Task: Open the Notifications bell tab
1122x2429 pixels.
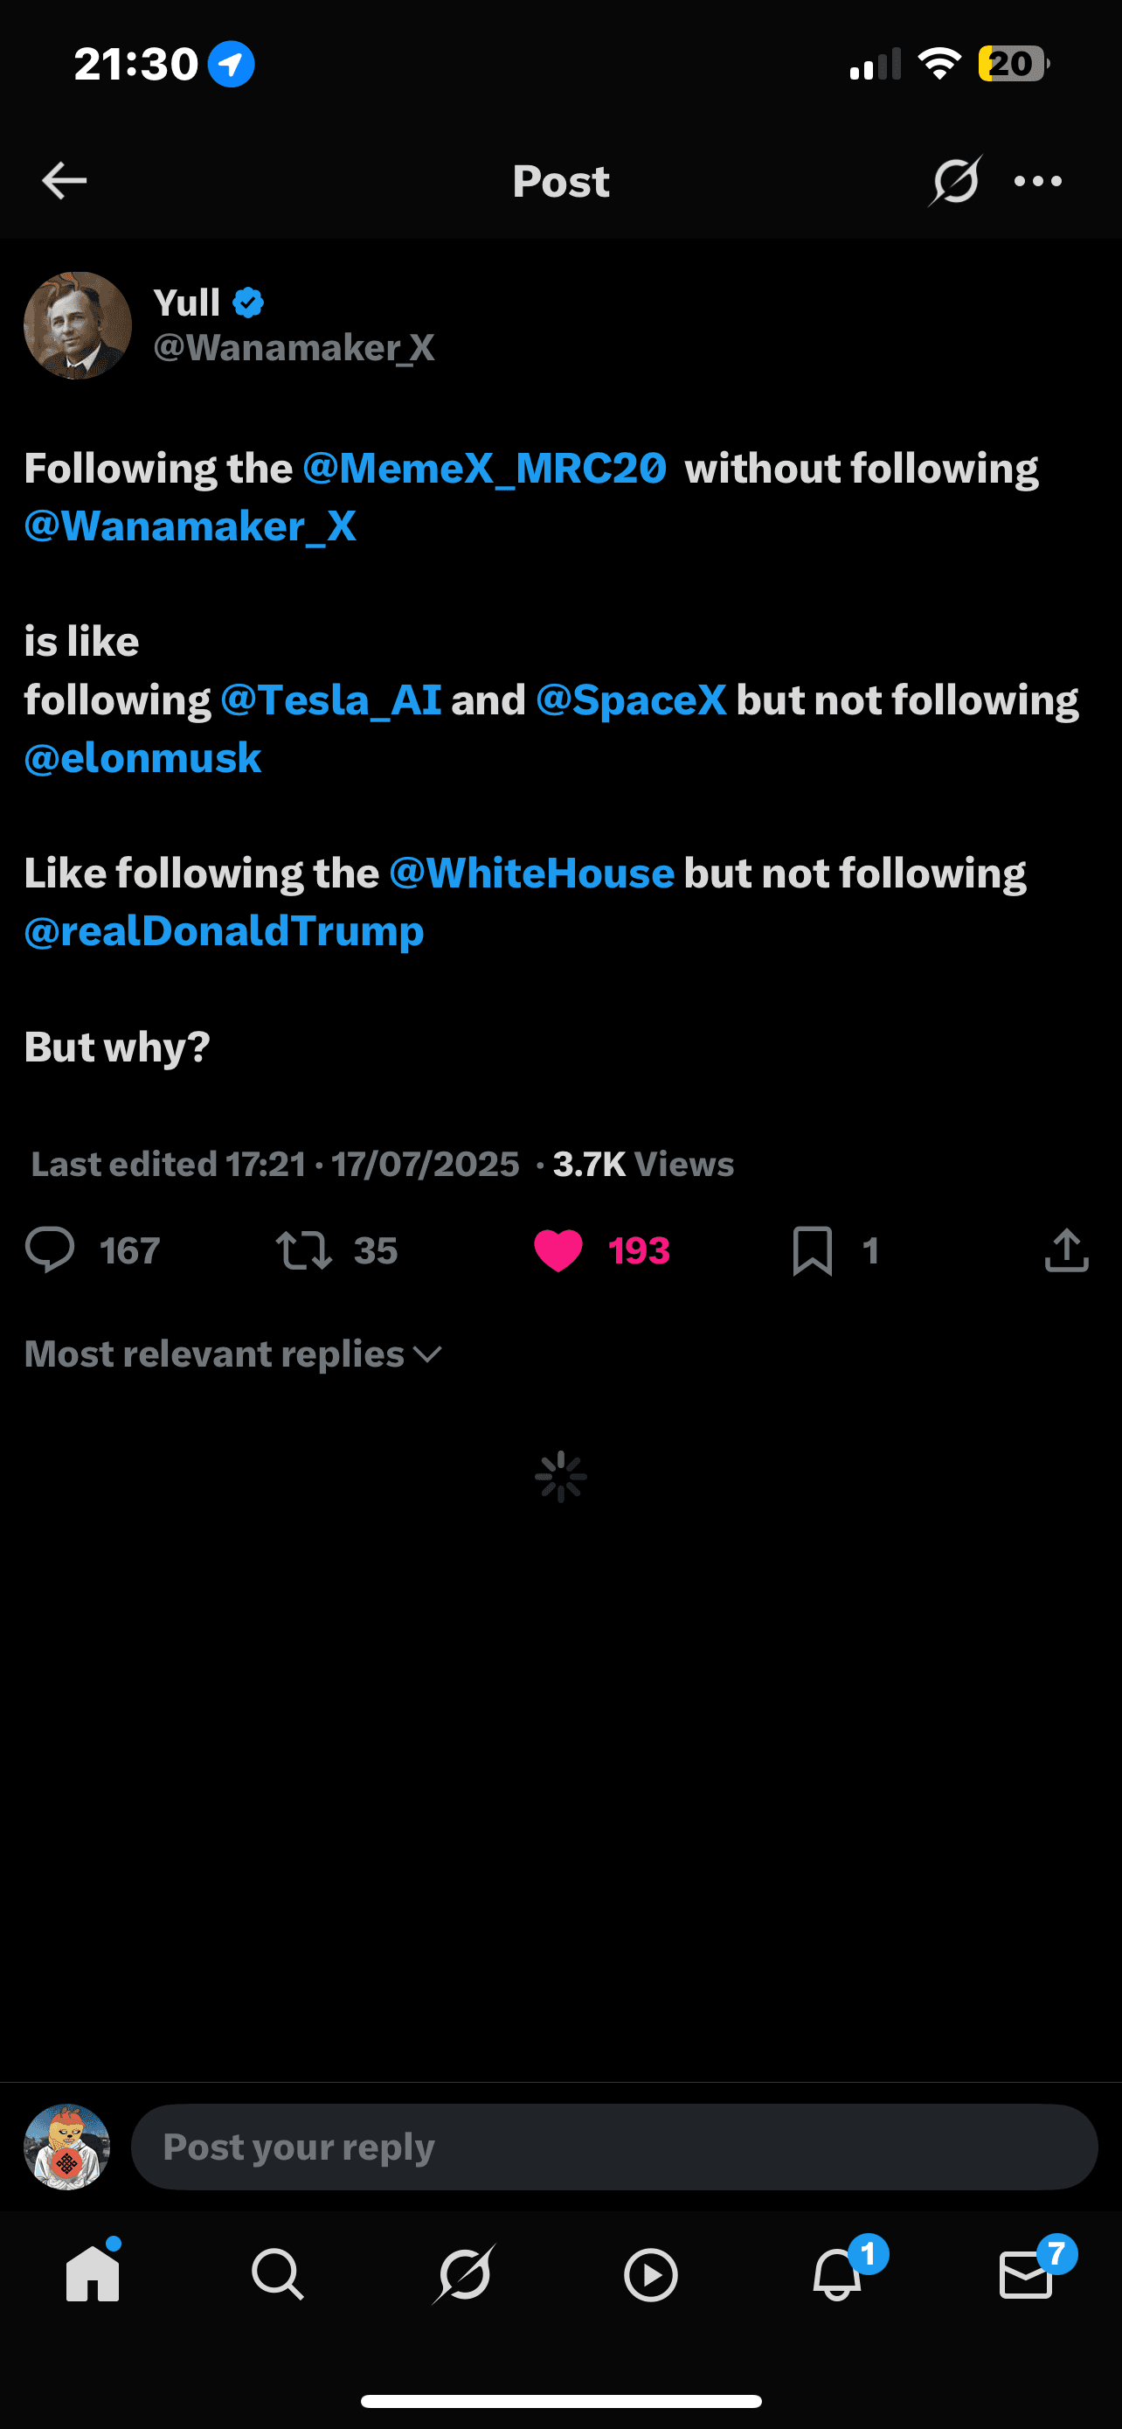Action: coord(836,2274)
